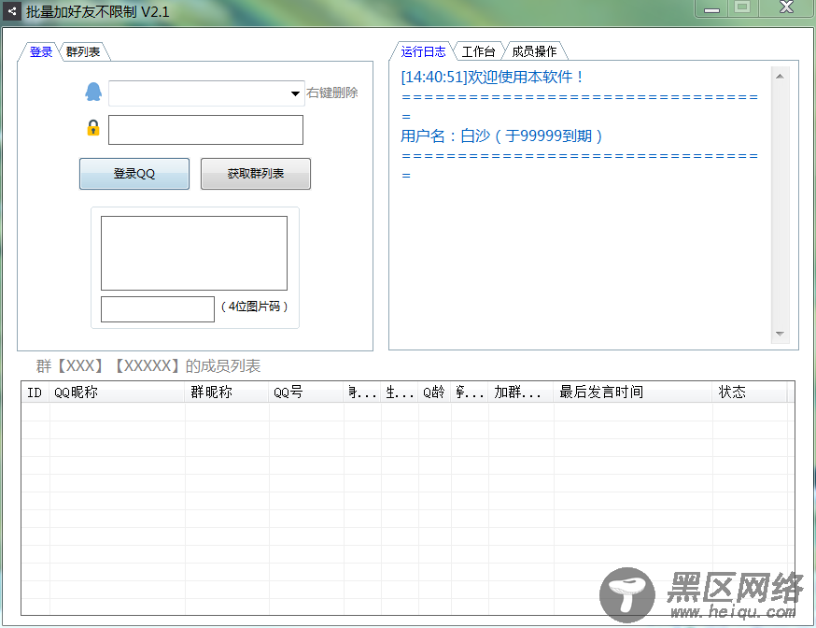The height and width of the screenshot is (628, 816).
Task: Click the log scrollbar up arrow
Action: [781, 76]
